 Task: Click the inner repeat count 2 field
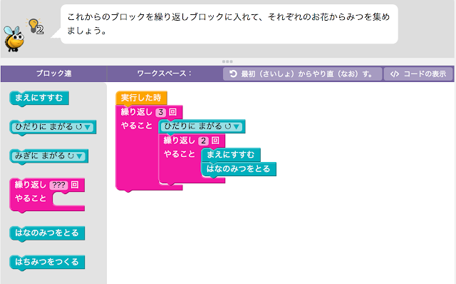(x=203, y=141)
